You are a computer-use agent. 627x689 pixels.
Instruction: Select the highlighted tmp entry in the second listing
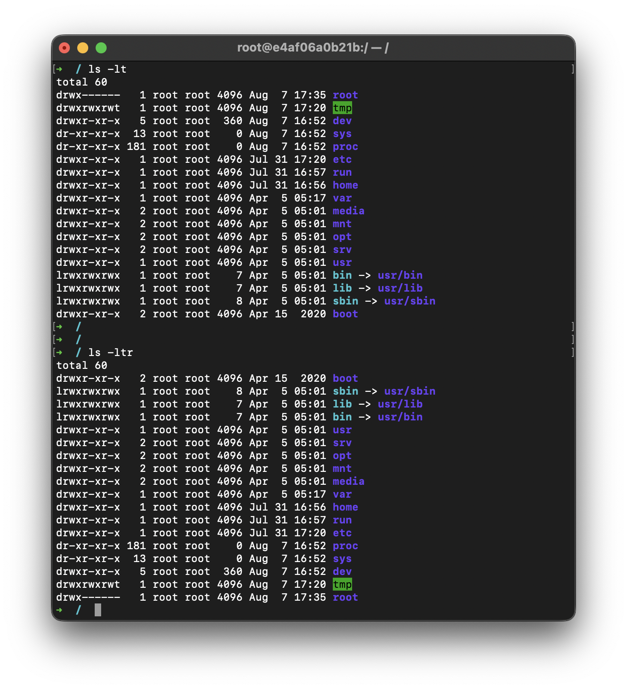[342, 585]
